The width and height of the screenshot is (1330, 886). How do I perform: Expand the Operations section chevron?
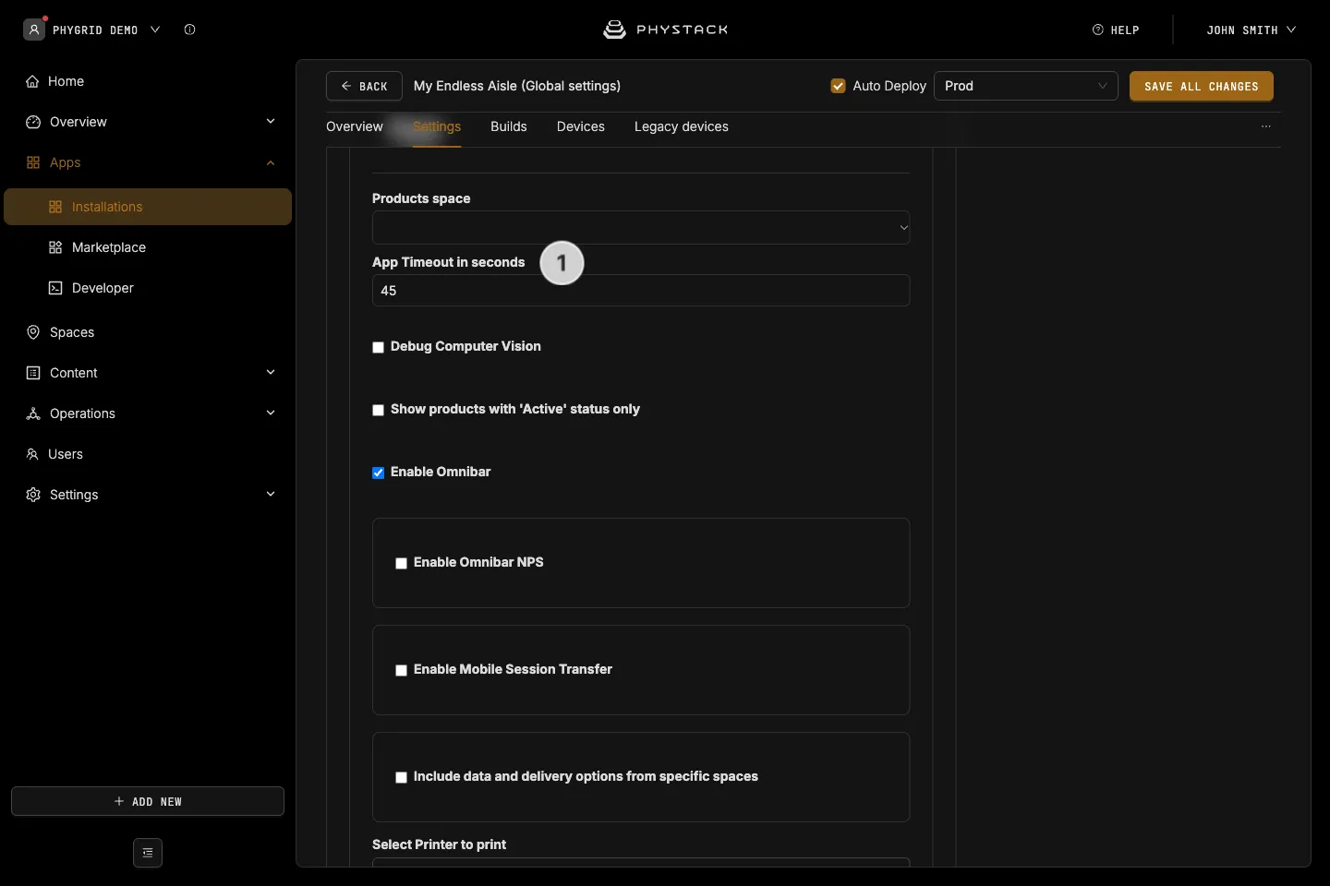pos(271,413)
